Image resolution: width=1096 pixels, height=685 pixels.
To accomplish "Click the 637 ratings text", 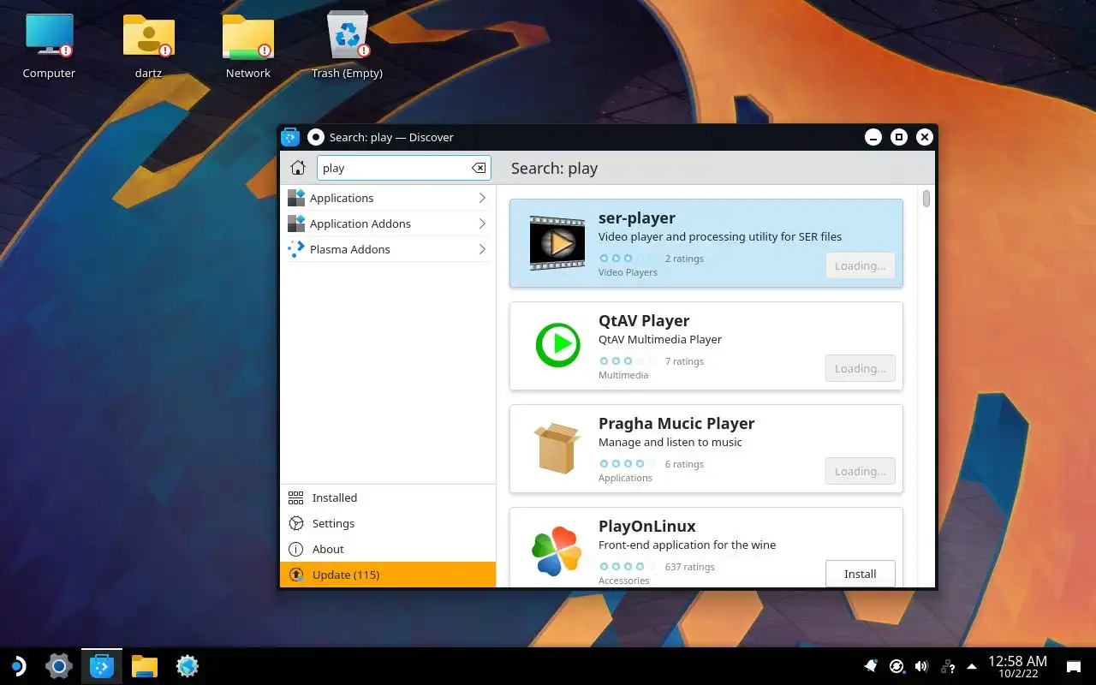I will point(689,567).
